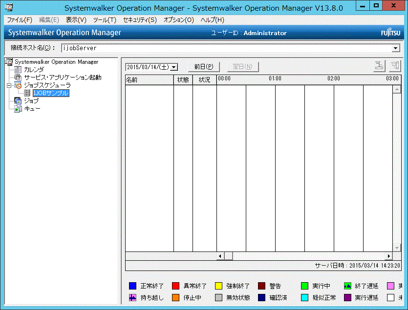Image resolution: width=408 pixels, height=310 pixels.
Task: Click the orange 停止中 color swatch
Action: click(x=175, y=297)
